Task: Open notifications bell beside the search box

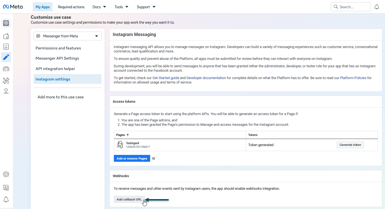Action: [x=377, y=7]
